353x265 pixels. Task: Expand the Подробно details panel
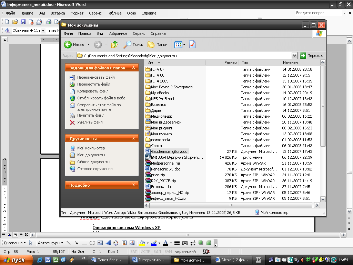point(133,185)
